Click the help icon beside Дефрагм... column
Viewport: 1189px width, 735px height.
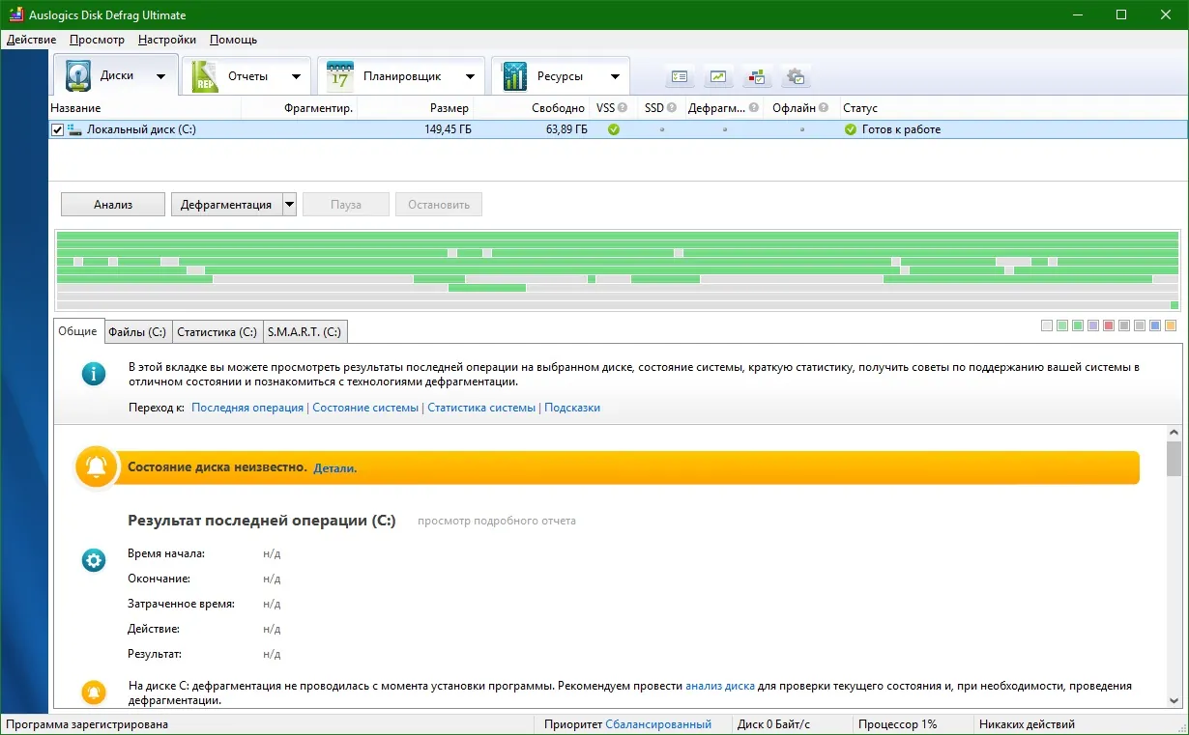coord(754,108)
